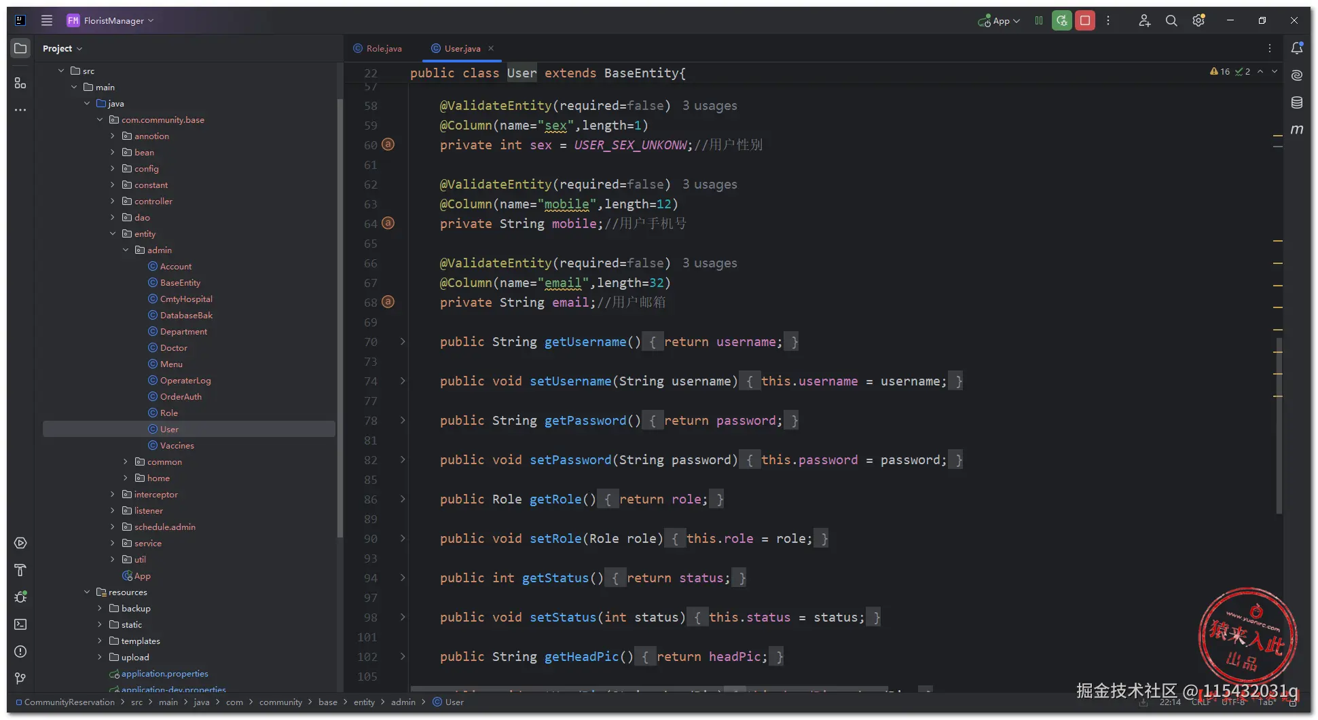Screen dimensions: 1318x720
Task: Select the OperaterLog class in tree
Action: tap(185, 380)
